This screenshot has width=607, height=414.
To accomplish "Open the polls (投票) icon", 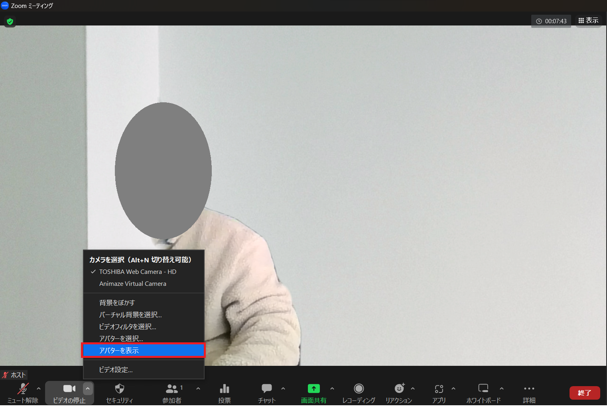I will coord(225,389).
